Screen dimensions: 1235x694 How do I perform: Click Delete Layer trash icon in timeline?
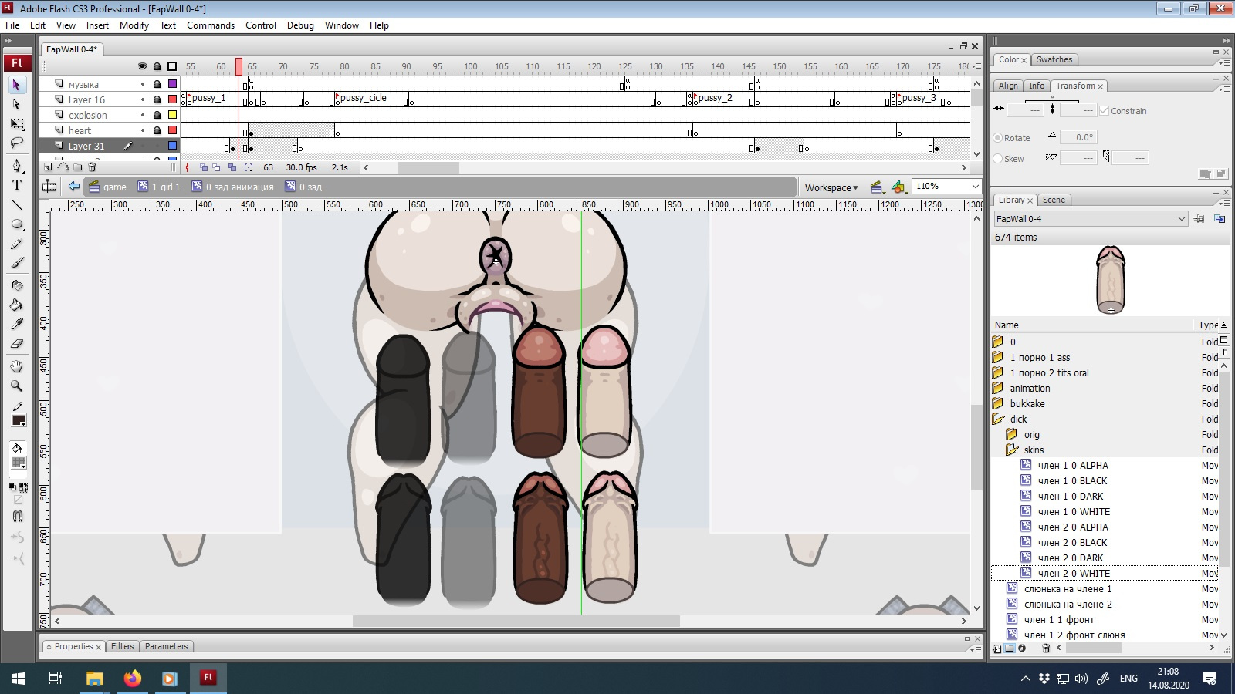coord(92,167)
